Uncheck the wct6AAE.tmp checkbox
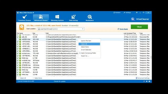 18,60
